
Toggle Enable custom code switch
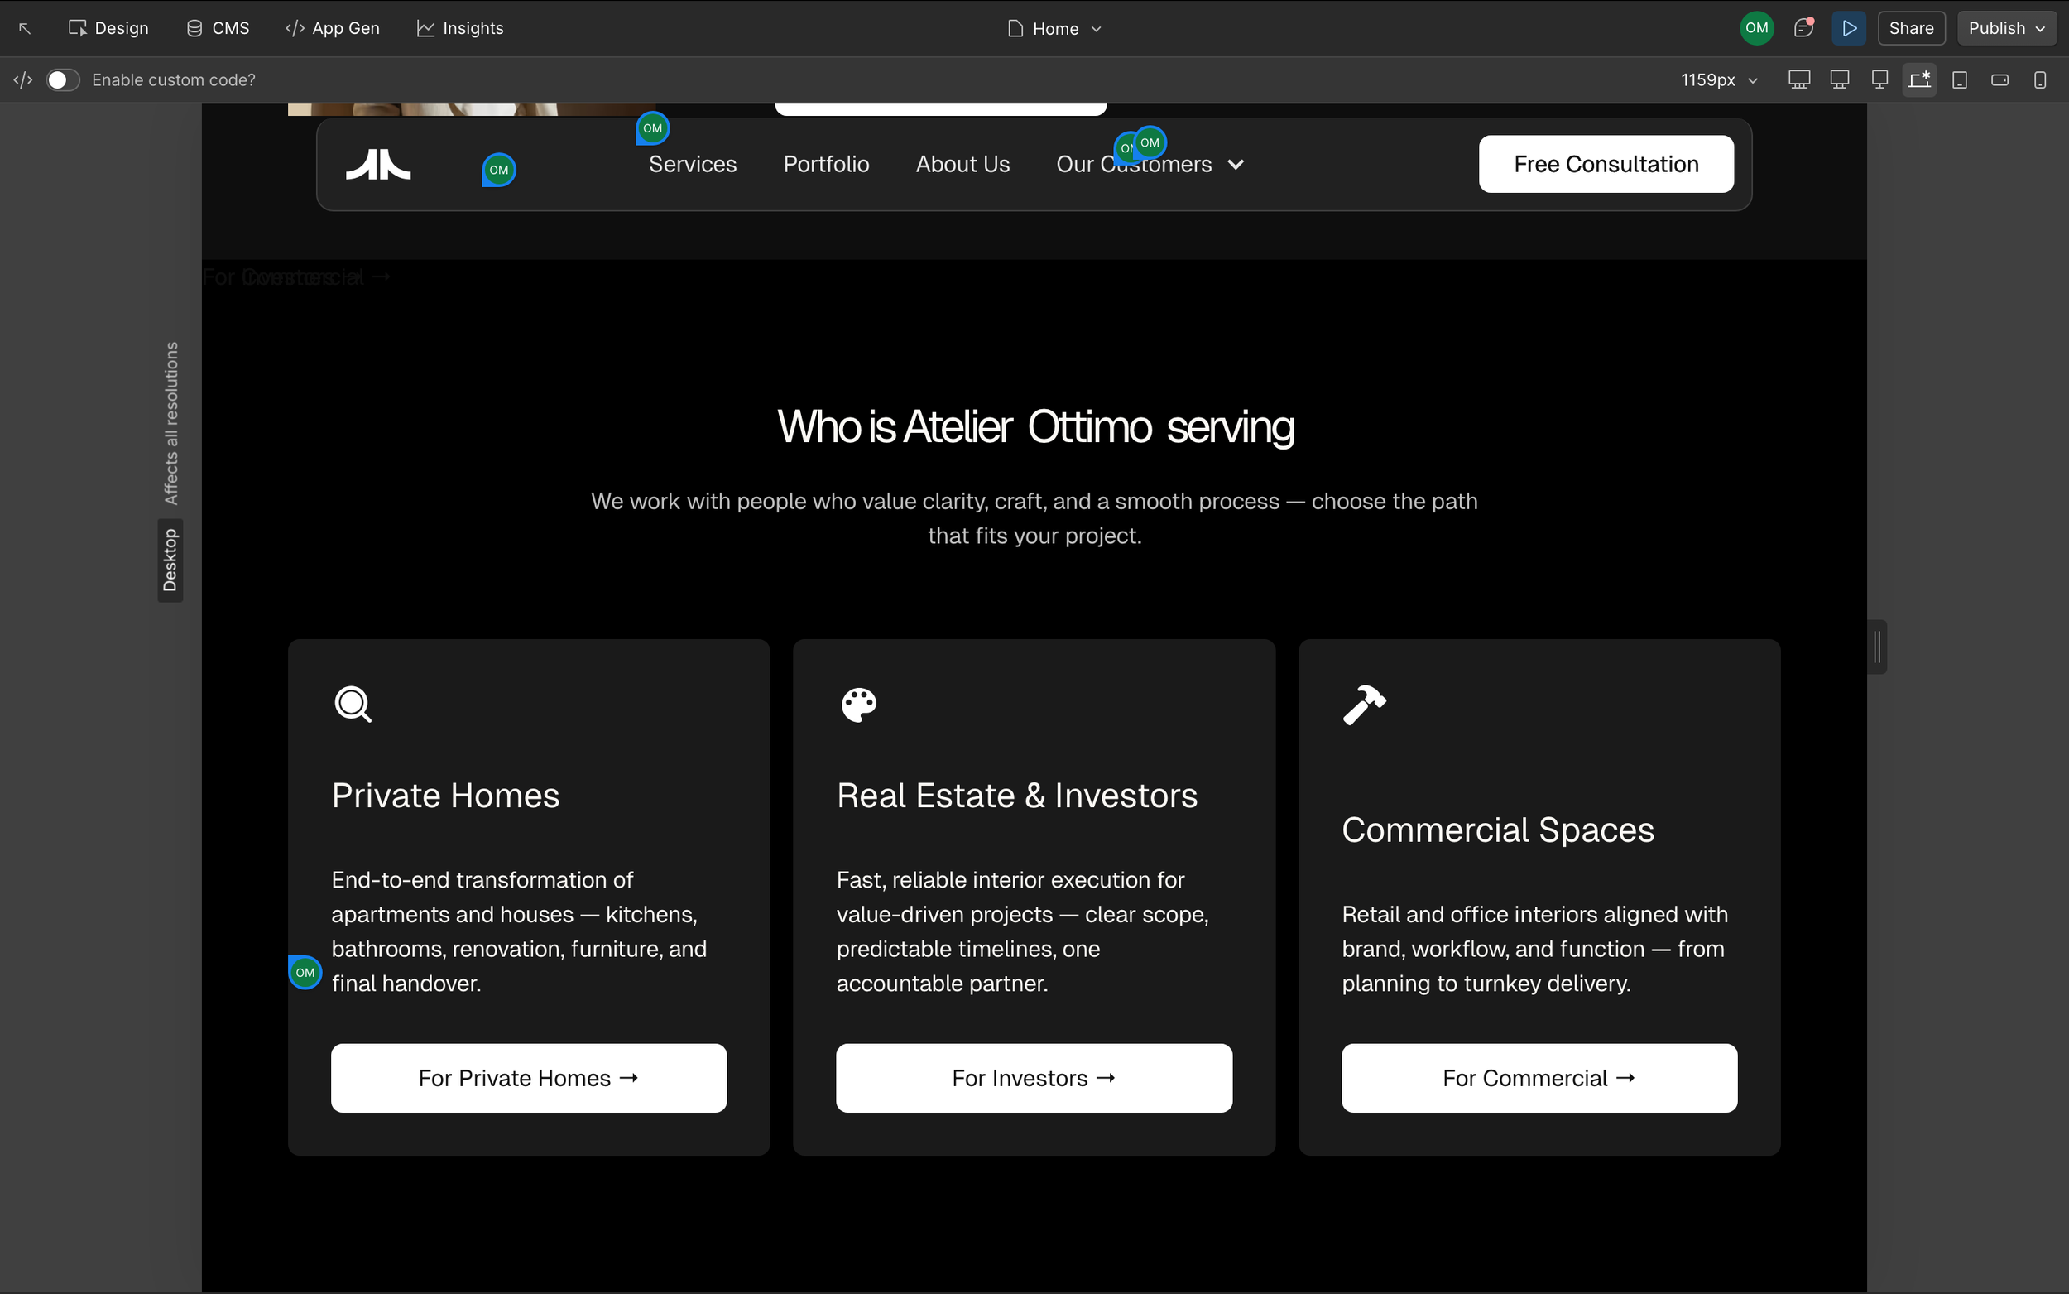click(62, 79)
